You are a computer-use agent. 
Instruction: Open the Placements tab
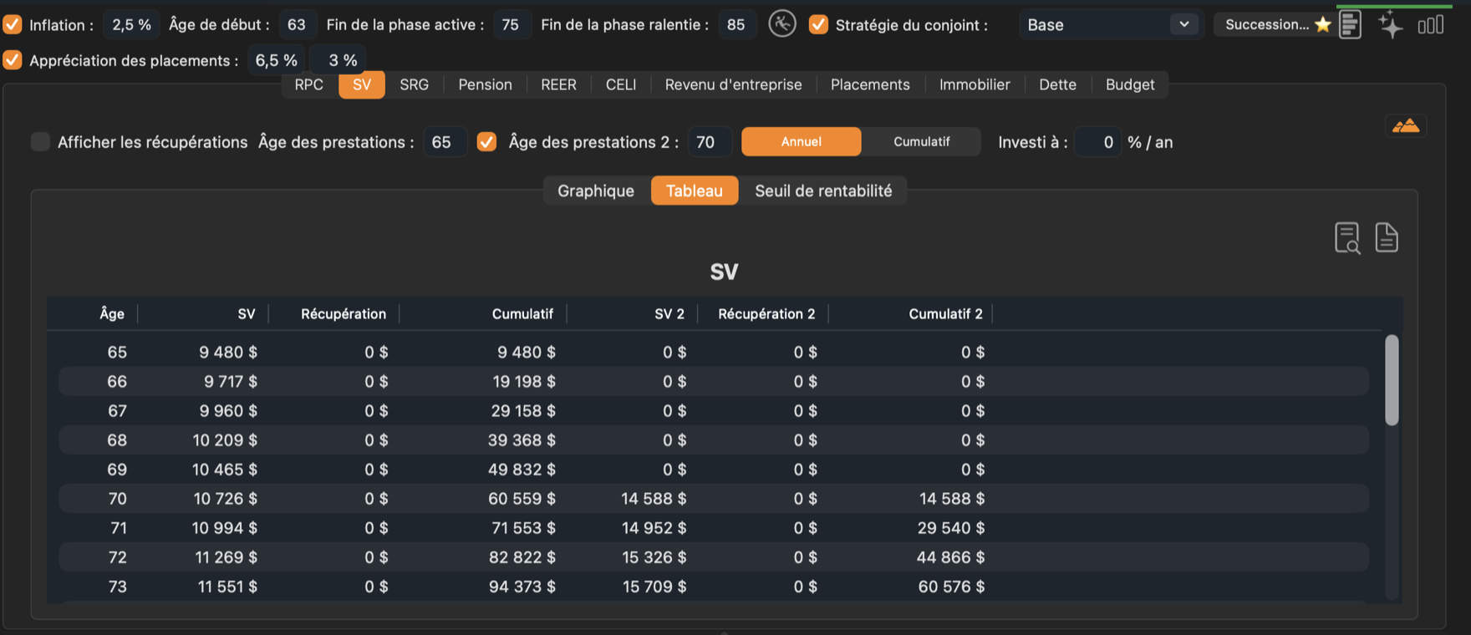(870, 84)
